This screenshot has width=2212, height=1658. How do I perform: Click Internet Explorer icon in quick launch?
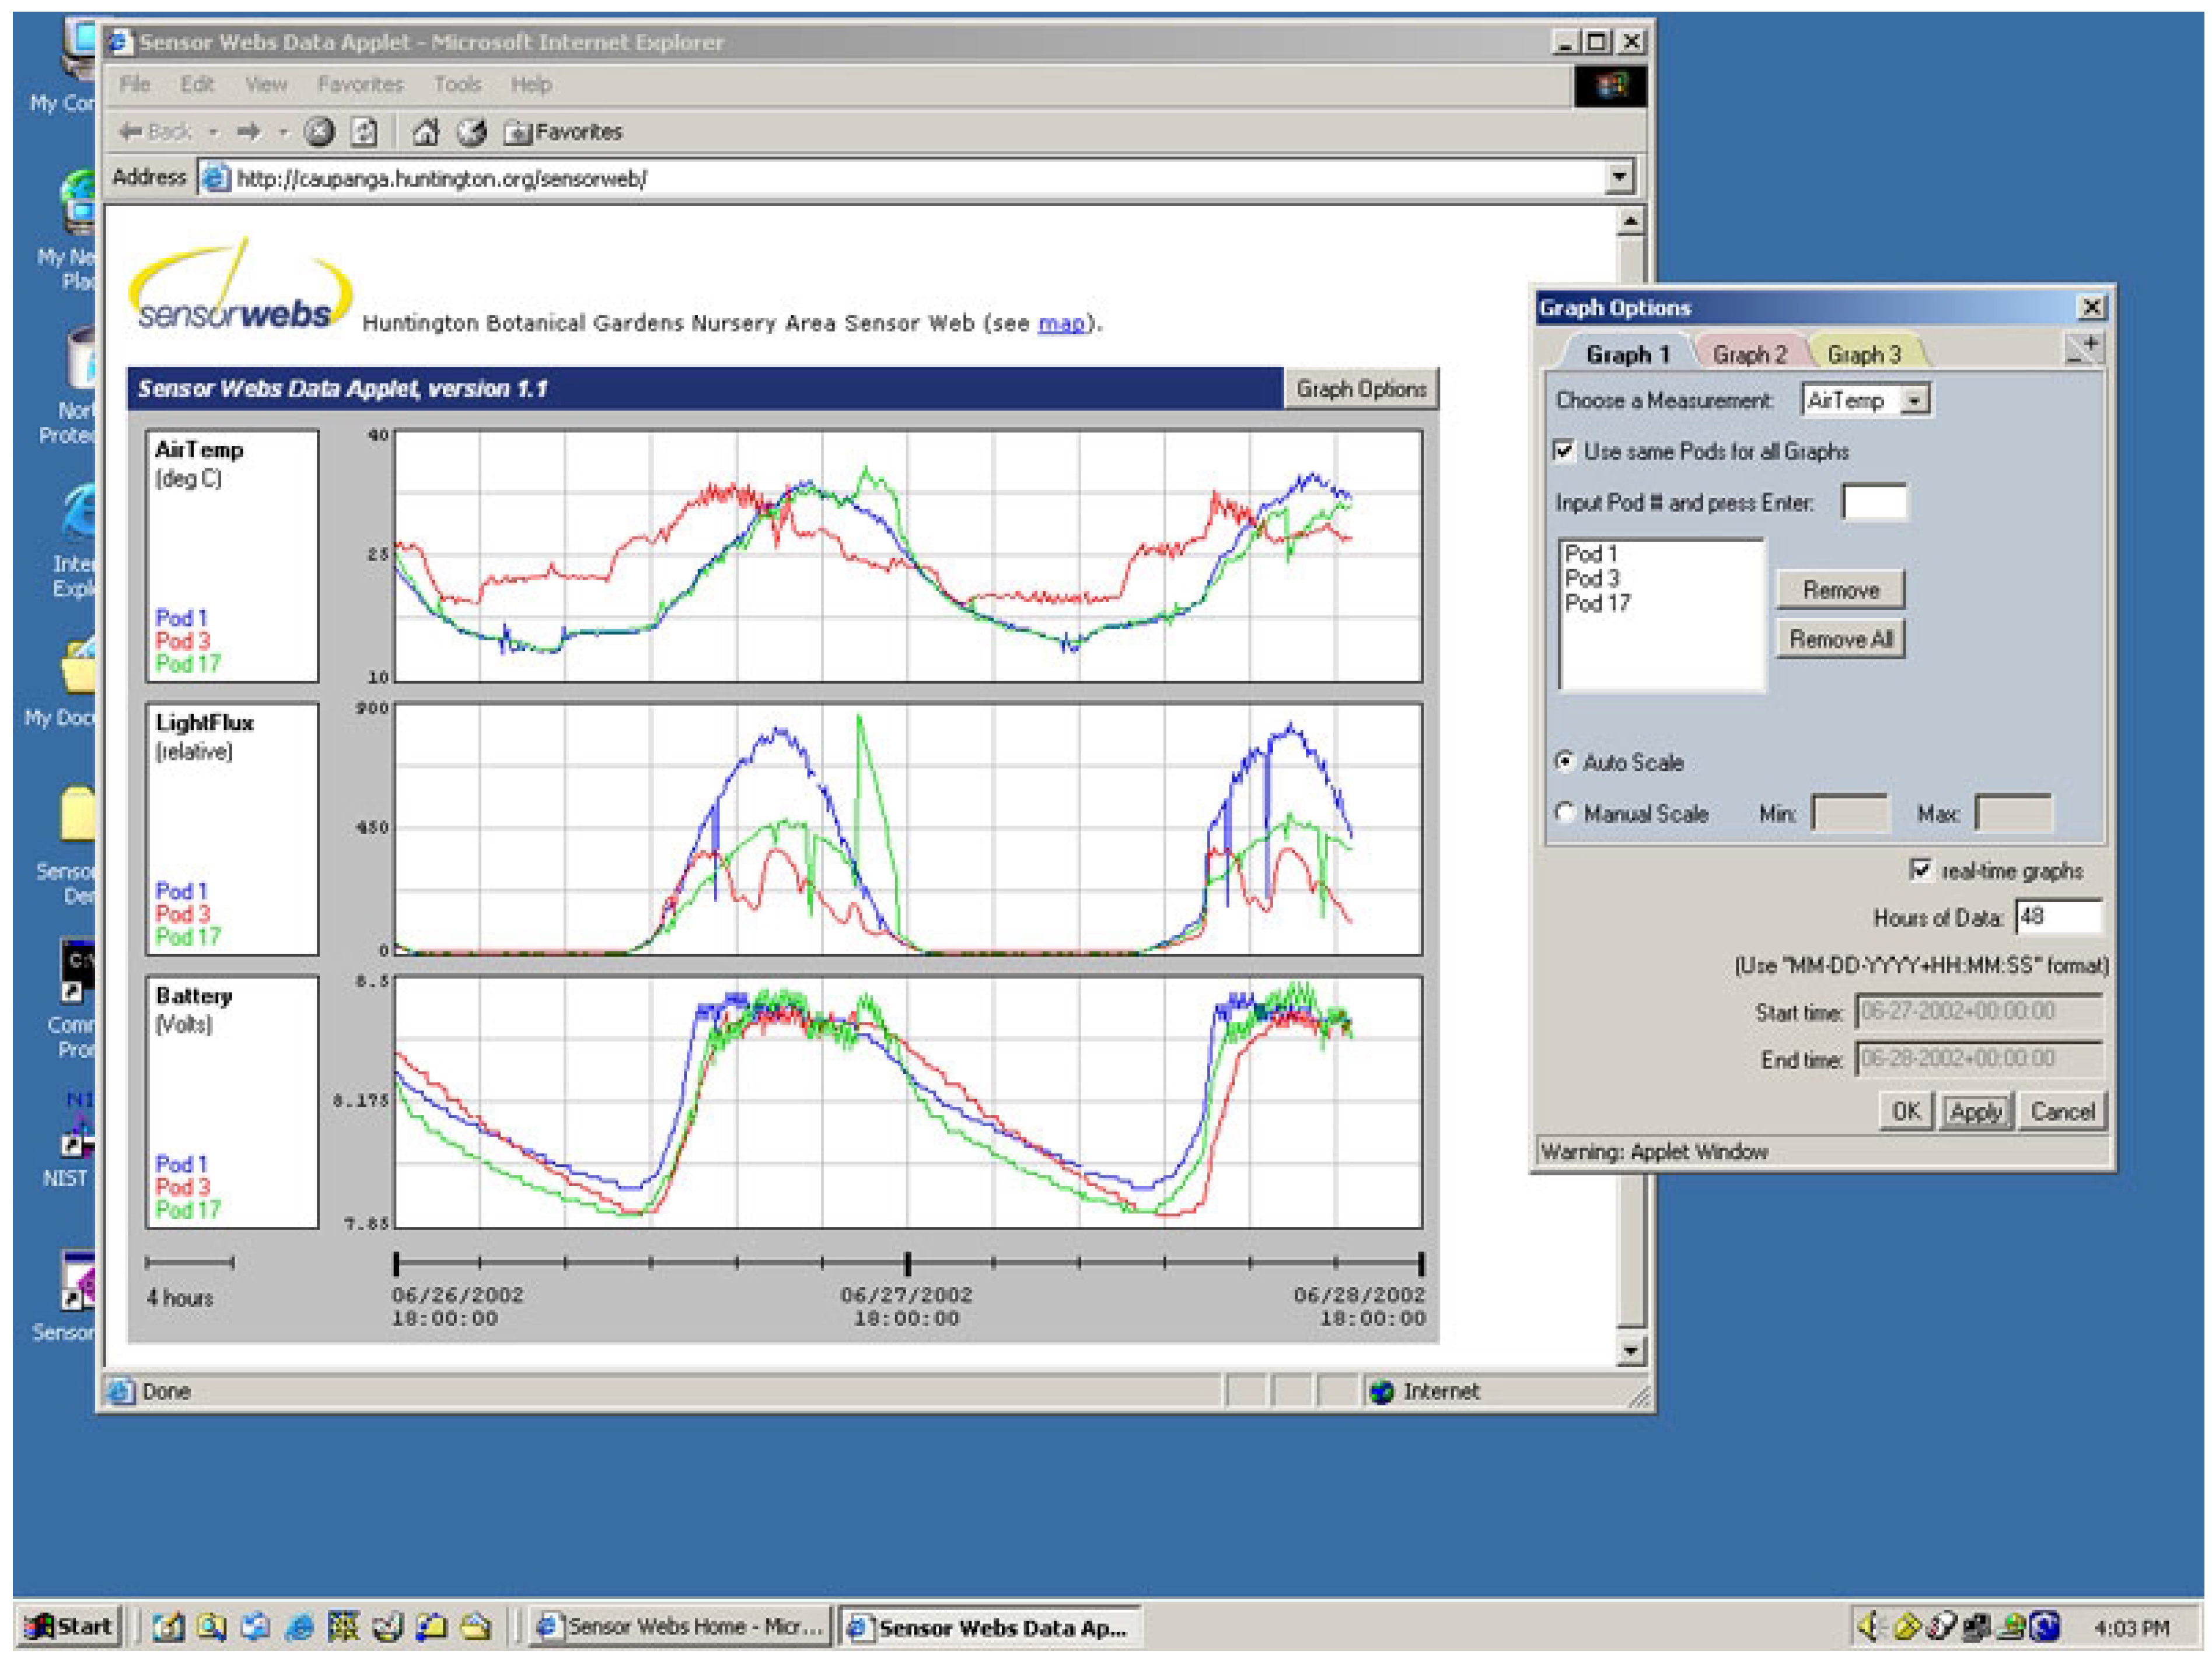click(x=299, y=1627)
